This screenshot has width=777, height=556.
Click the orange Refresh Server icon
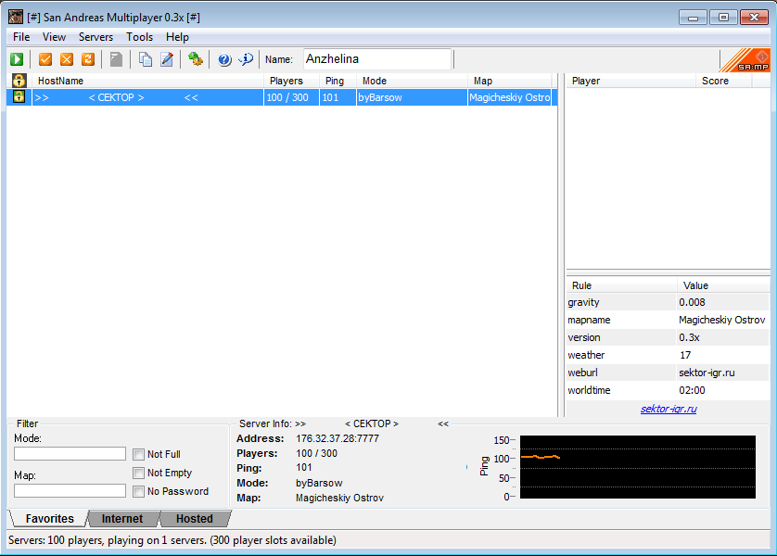pos(88,59)
